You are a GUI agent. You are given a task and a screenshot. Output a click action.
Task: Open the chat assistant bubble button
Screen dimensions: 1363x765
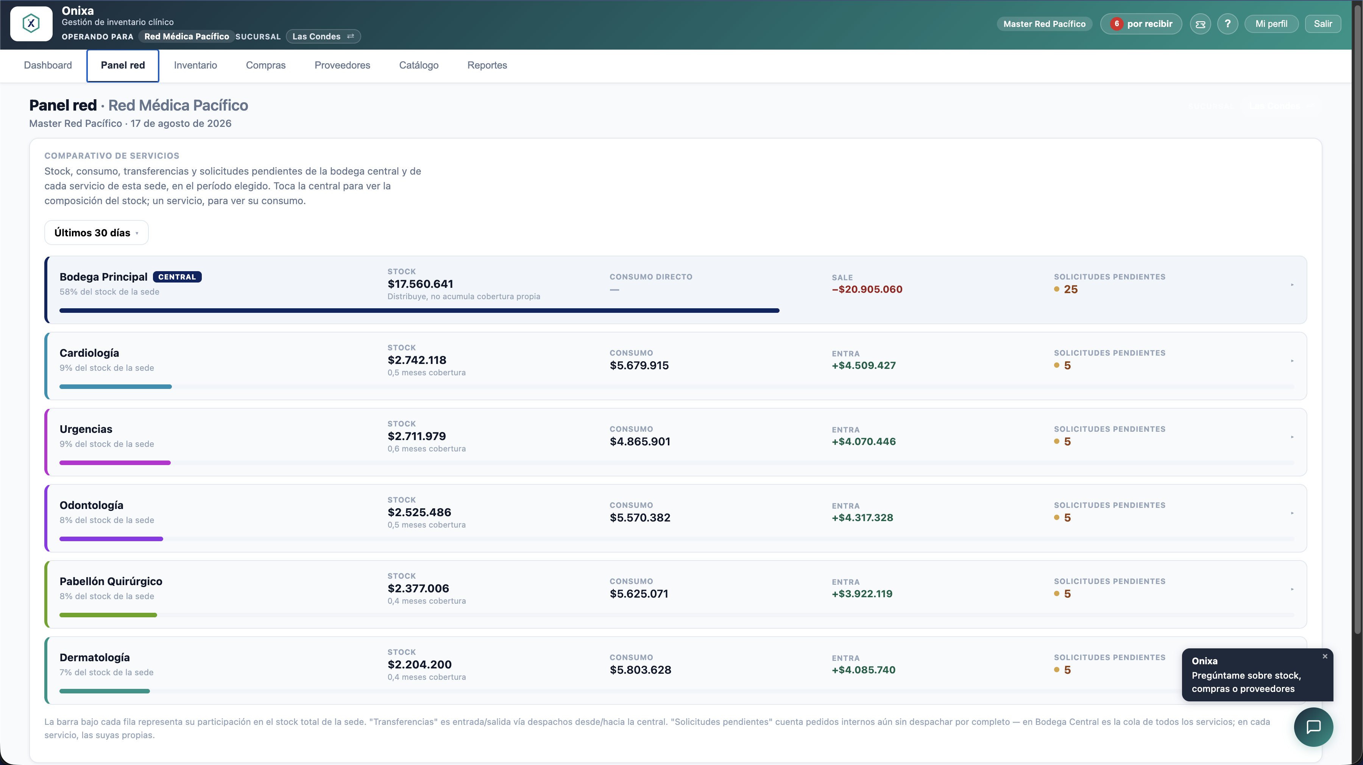[1313, 727]
